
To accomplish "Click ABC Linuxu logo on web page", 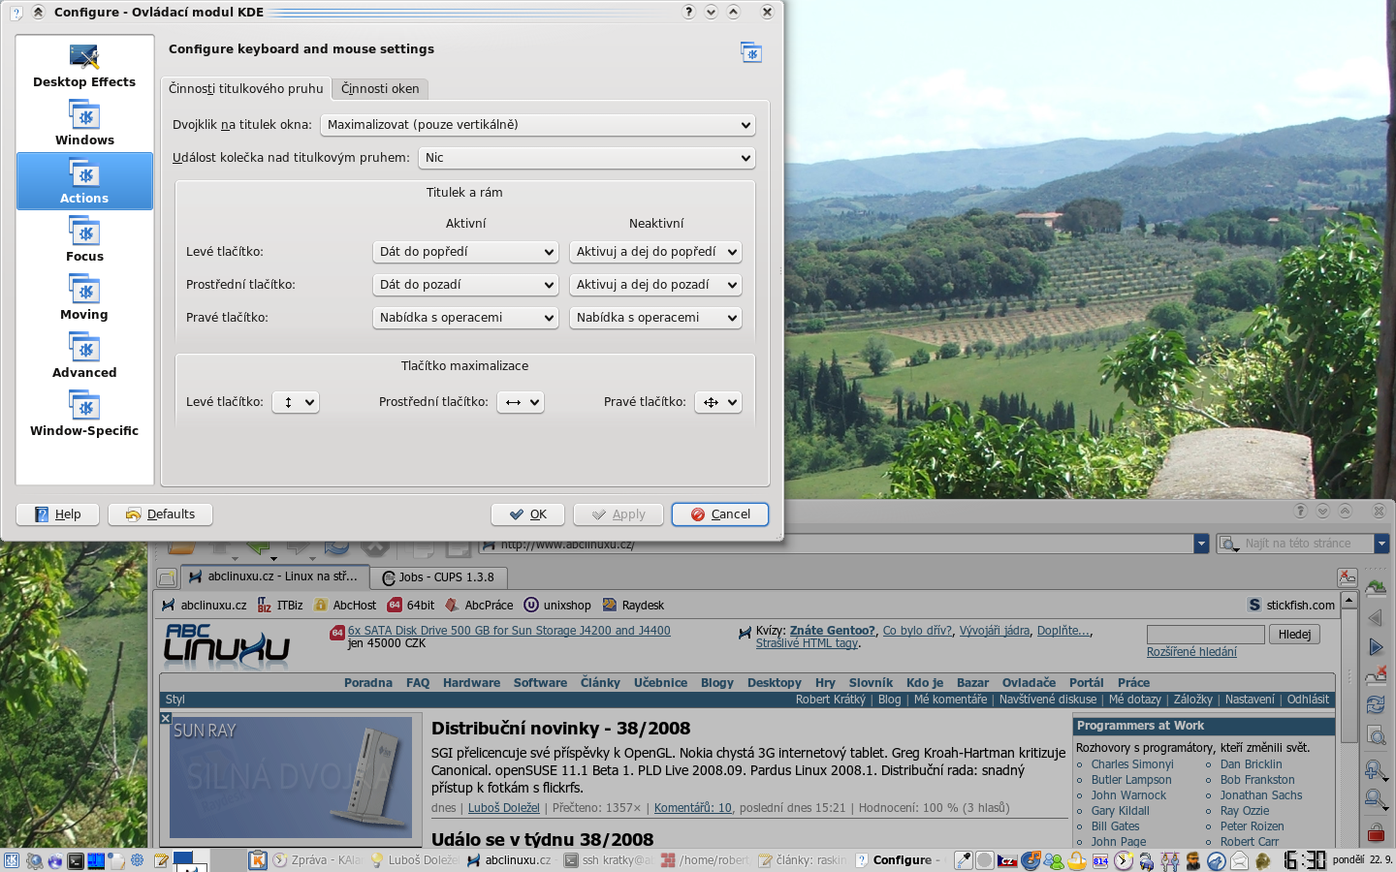I will (227, 646).
